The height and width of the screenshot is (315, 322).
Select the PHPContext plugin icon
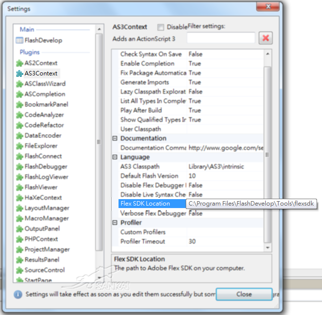pyautogui.click(x=20, y=239)
